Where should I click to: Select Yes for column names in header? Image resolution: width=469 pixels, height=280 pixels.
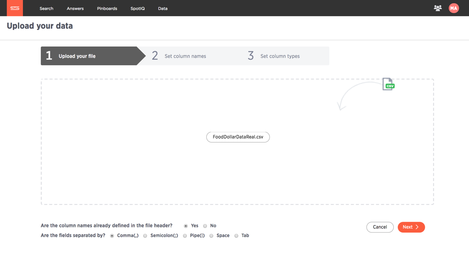(186, 226)
